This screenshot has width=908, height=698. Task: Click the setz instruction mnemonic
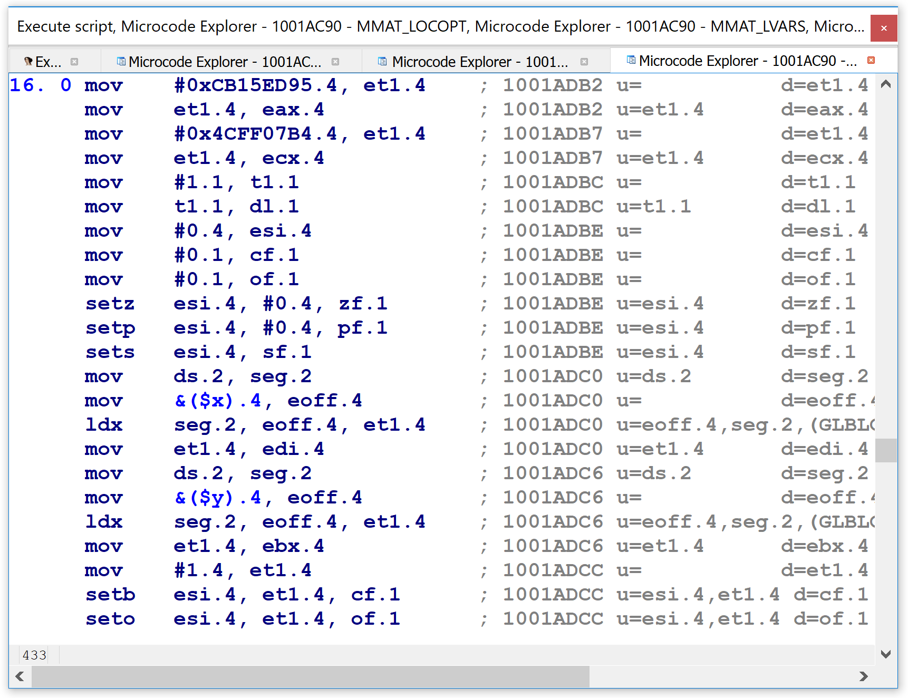(110, 304)
